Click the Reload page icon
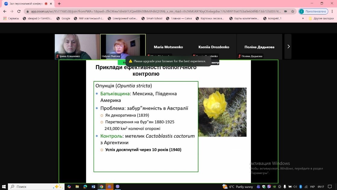The height and width of the screenshot is (190, 337). click(x=19, y=11)
